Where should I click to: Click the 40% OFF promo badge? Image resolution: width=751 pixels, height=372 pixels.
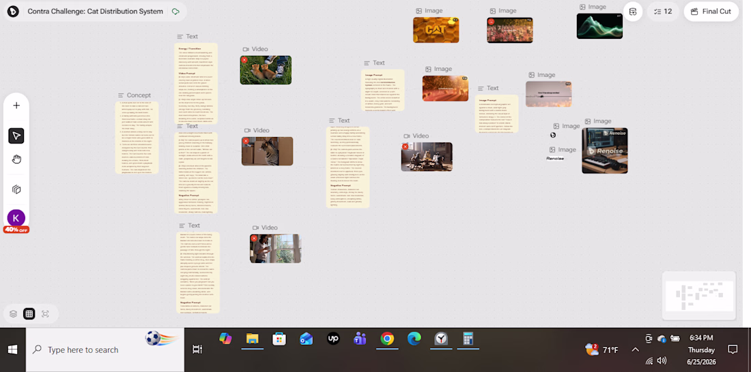pyautogui.click(x=16, y=230)
